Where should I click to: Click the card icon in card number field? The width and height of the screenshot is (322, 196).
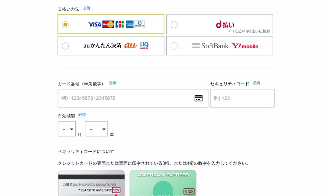(x=198, y=98)
